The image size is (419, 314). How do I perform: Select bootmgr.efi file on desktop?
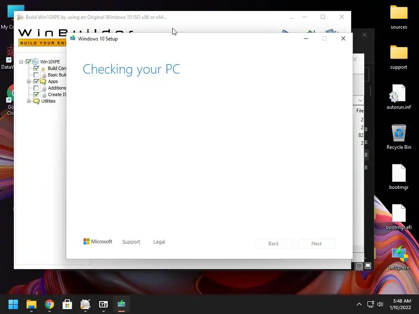[x=399, y=218]
